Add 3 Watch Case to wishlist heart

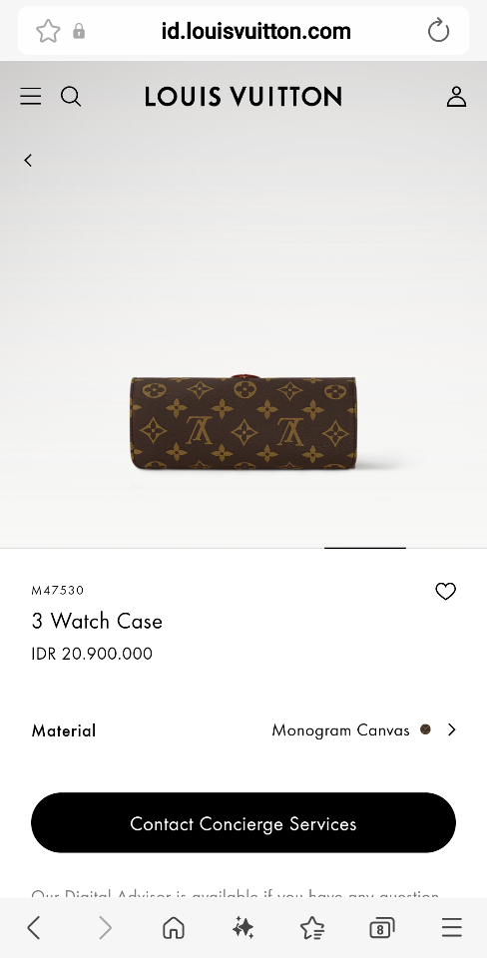(445, 591)
